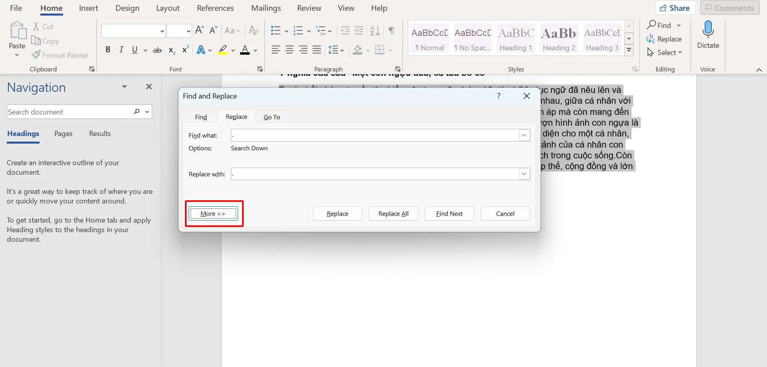Screen dimensions: 767x367
Task: Click the Find Next button
Action: [449, 213]
